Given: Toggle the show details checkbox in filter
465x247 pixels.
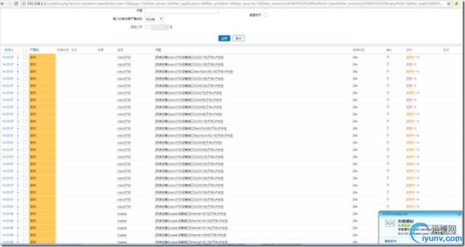Looking at the screenshot, I should point(266,15).
